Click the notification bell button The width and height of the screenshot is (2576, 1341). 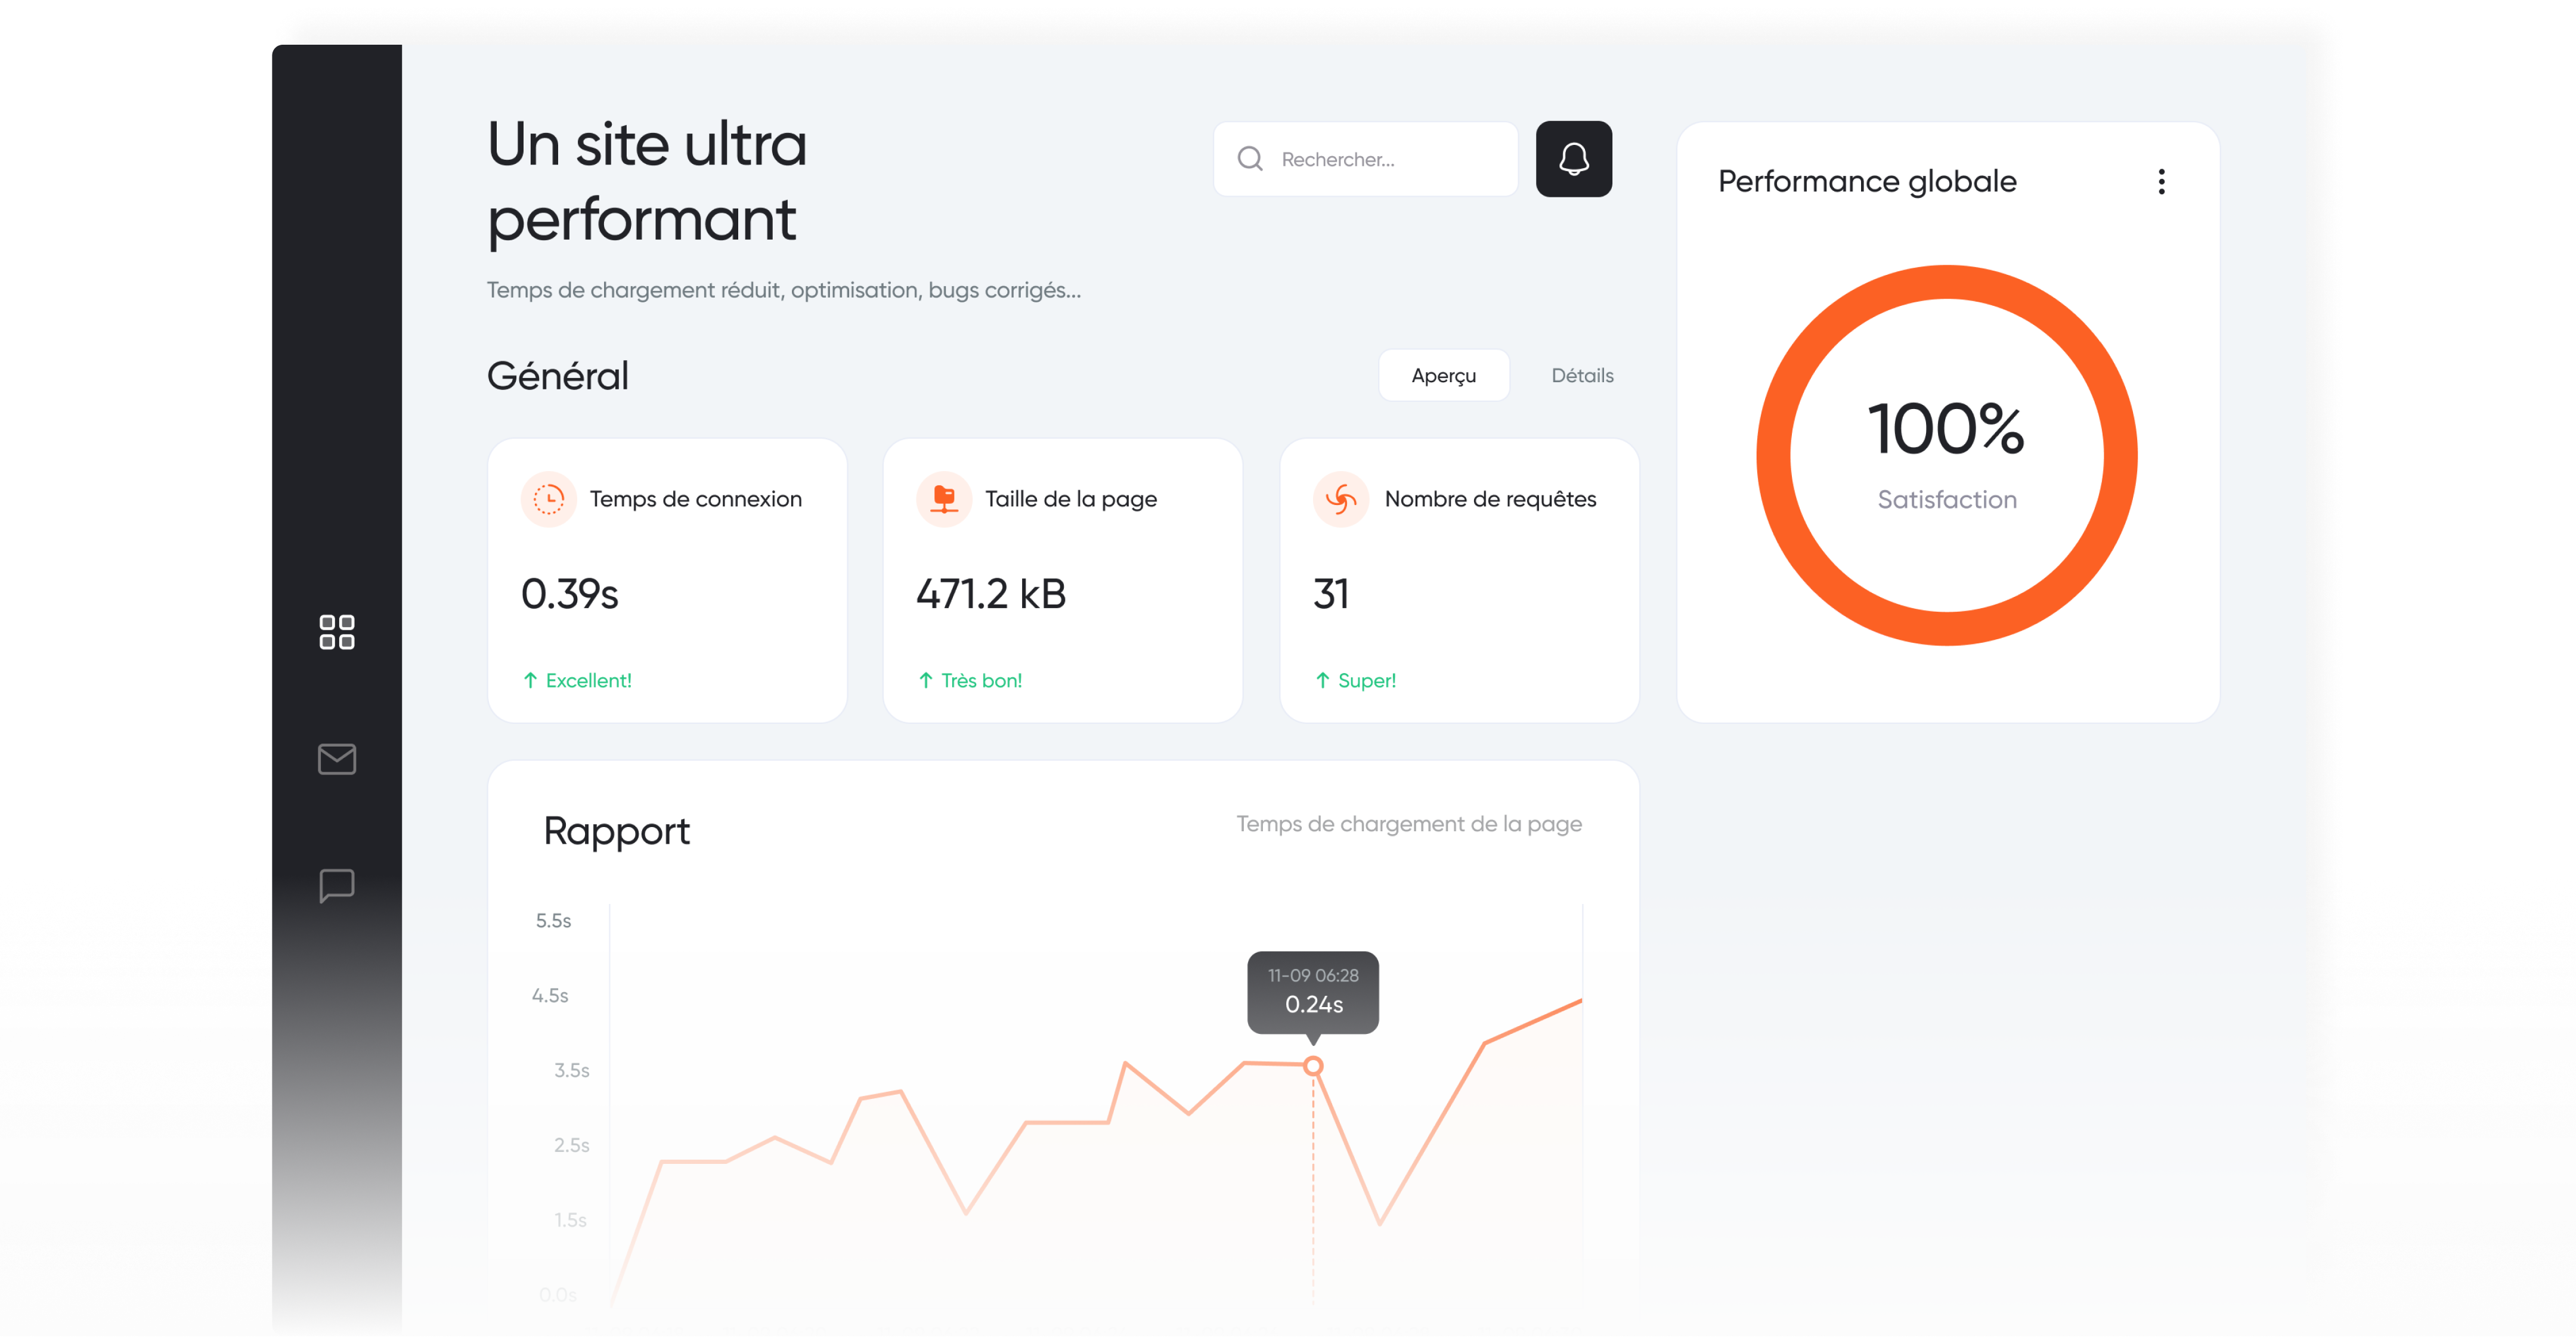[x=1573, y=159]
